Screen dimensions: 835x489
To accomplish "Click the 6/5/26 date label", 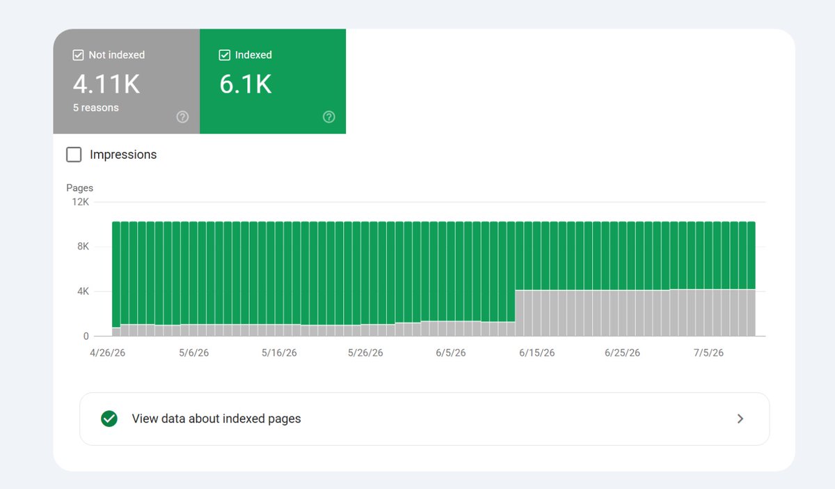I will pos(451,353).
